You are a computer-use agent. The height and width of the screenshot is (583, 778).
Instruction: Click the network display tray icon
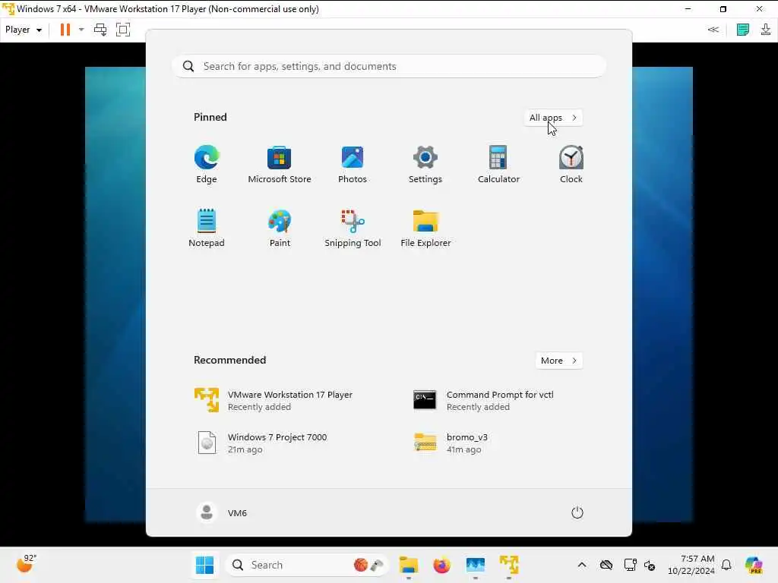630,565
